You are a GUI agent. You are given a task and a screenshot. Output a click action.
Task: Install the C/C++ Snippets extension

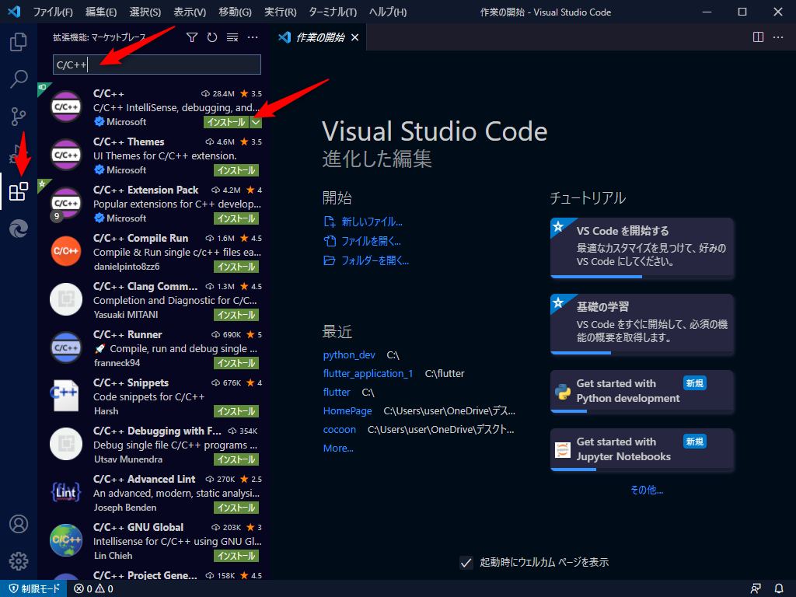(x=236, y=411)
